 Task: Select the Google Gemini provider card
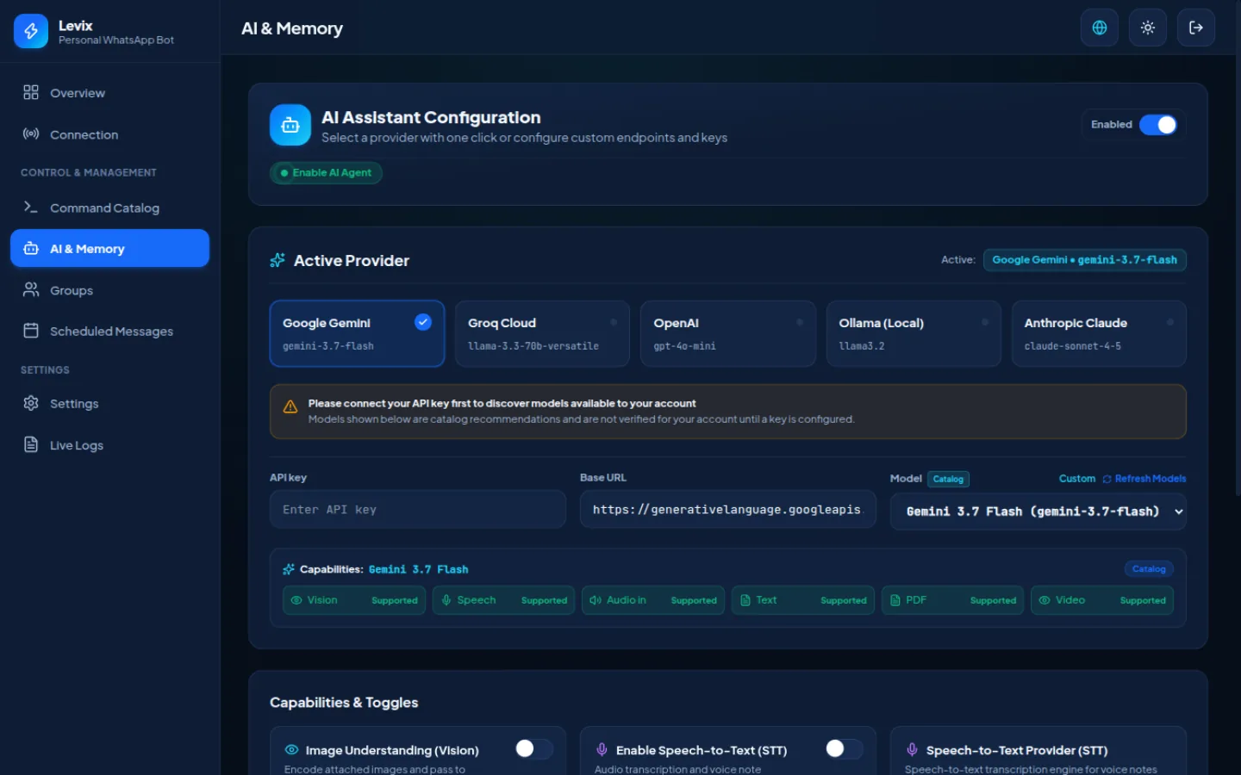(x=357, y=333)
